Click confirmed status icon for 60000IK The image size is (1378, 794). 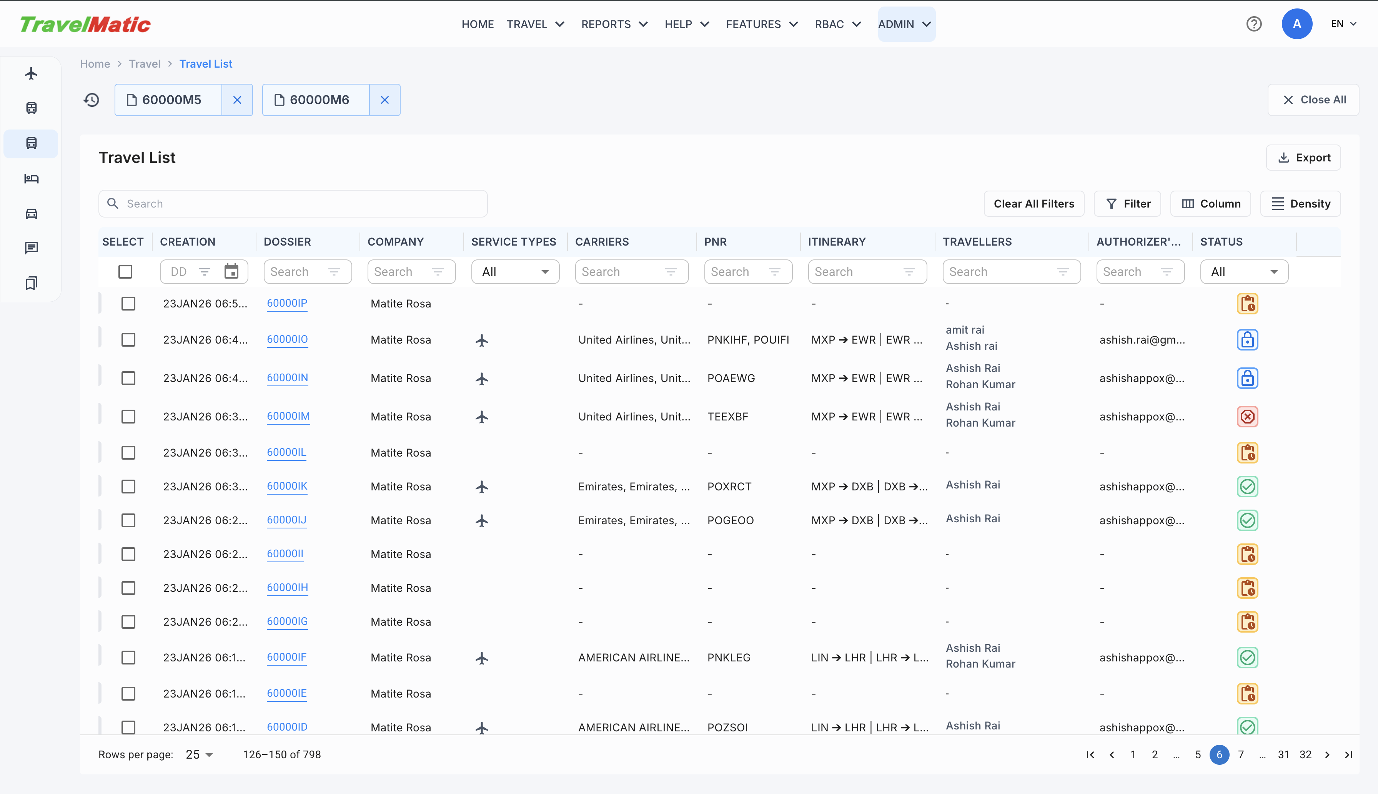tap(1247, 487)
